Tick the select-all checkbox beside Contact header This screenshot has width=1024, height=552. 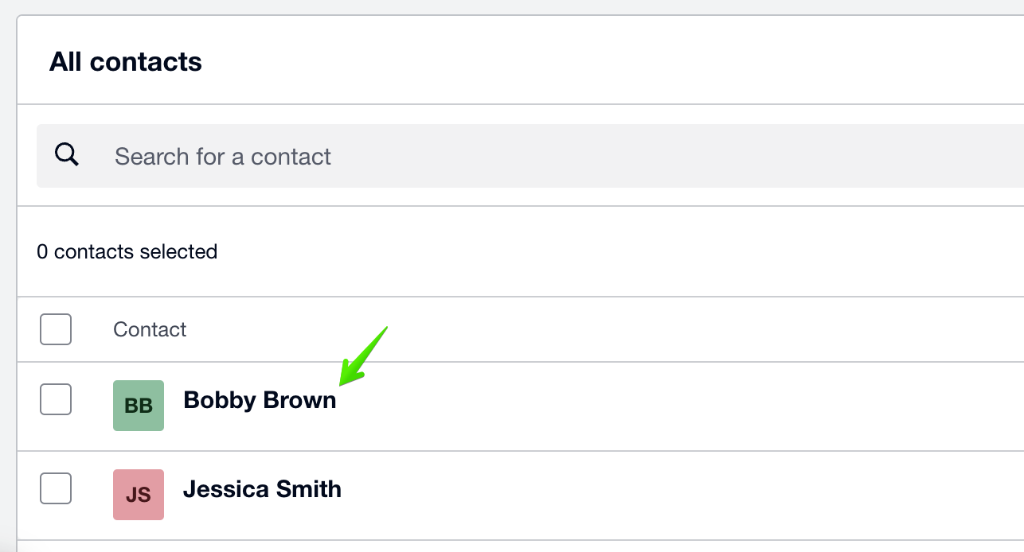coord(56,329)
